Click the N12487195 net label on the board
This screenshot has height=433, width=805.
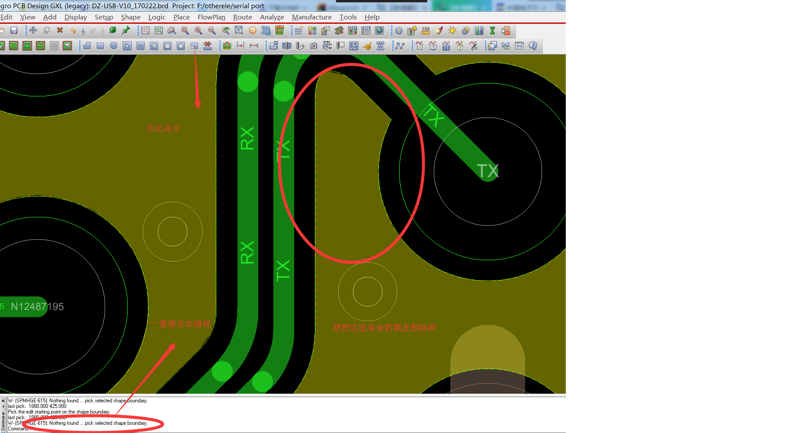(37, 306)
